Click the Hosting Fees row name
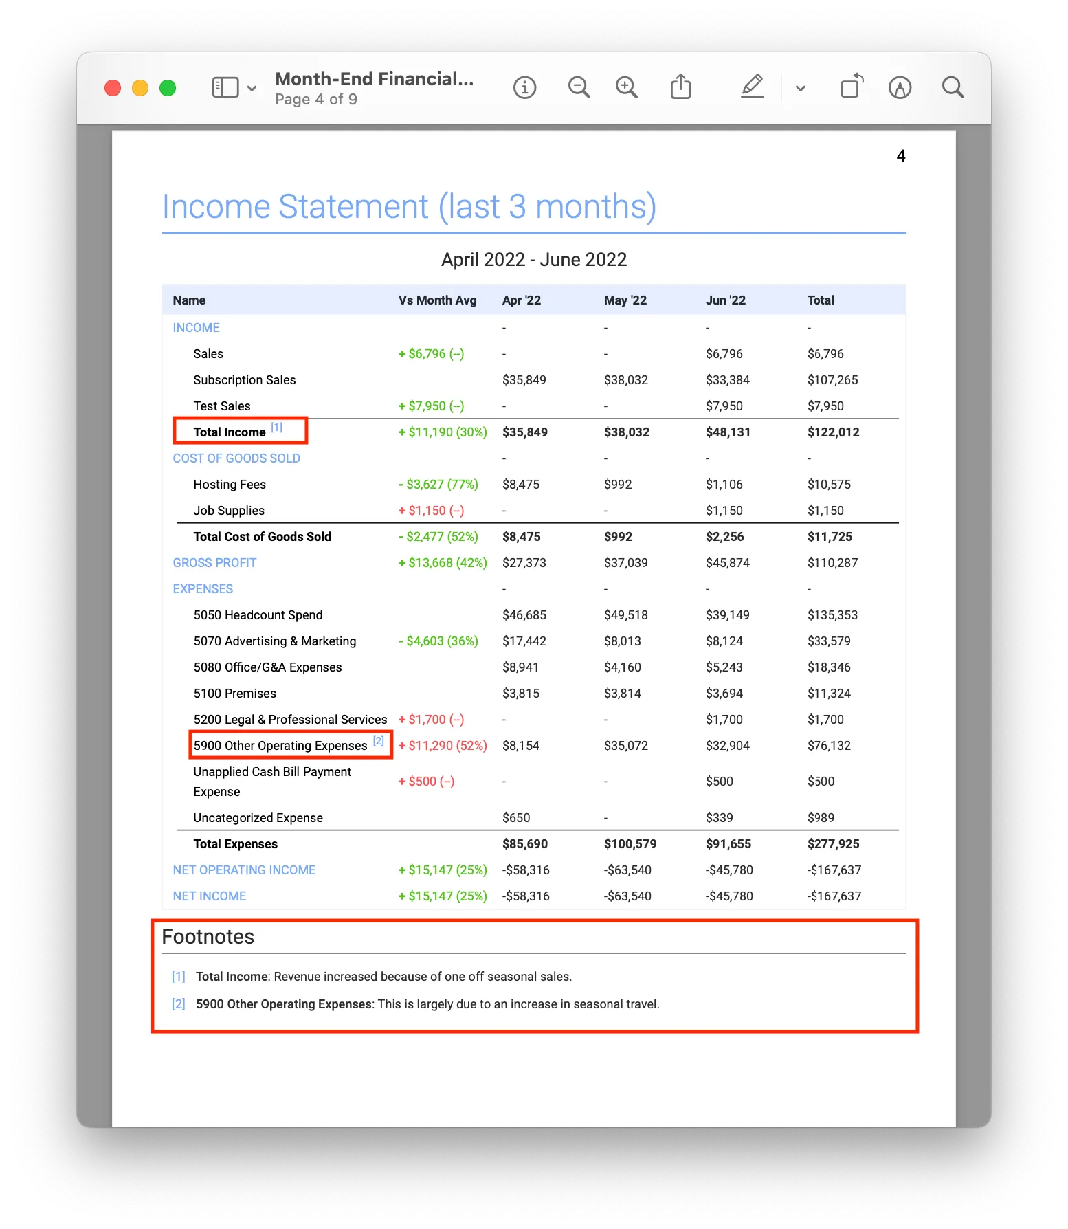1068x1229 pixels. point(230,485)
